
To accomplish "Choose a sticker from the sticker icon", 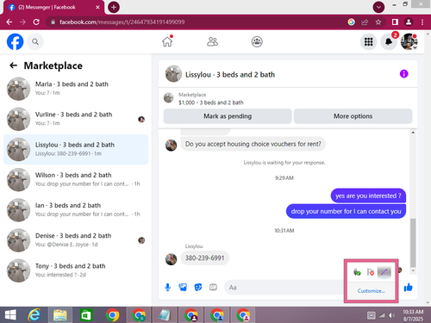I will [x=198, y=287].
